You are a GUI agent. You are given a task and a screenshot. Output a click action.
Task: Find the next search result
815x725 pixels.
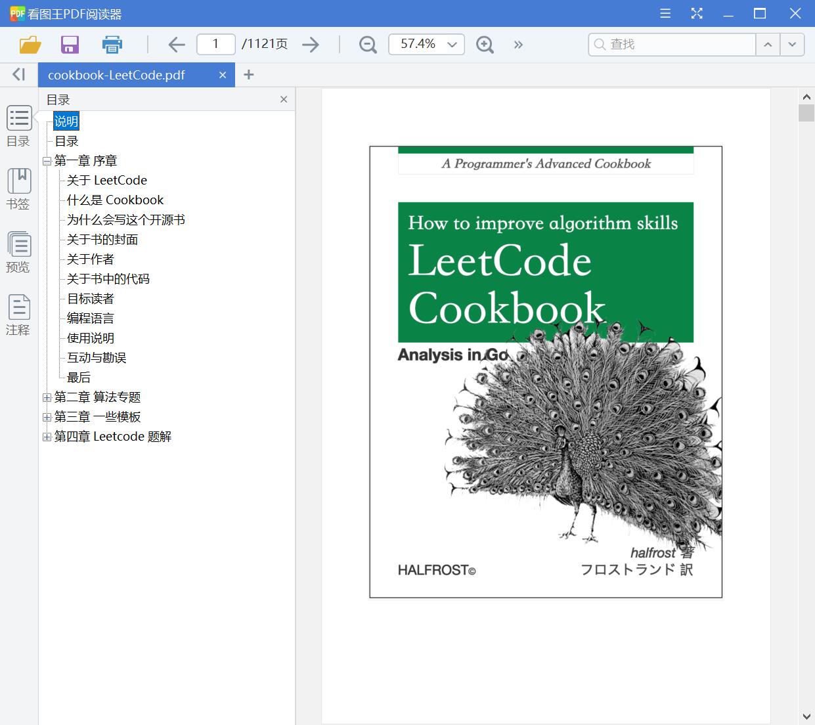tap(792, 44)
